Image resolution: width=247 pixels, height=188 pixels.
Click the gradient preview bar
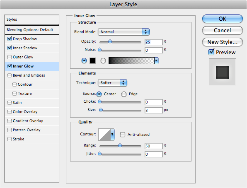tap(131, 60)
